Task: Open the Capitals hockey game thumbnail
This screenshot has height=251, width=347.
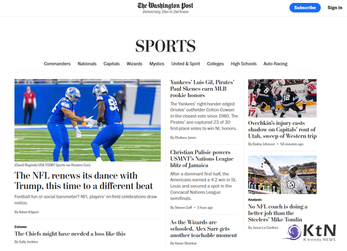Action: point(282,98)
